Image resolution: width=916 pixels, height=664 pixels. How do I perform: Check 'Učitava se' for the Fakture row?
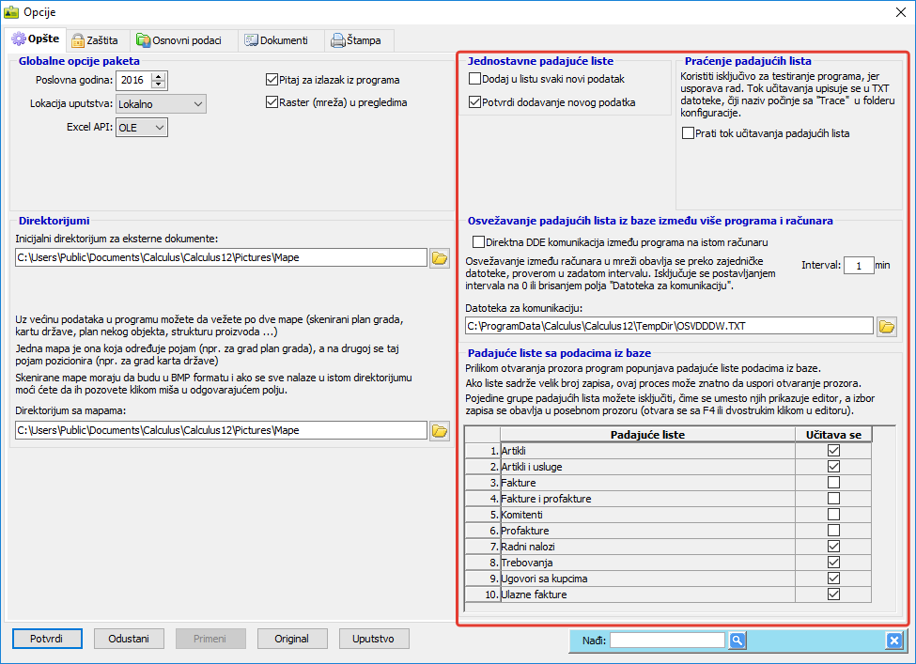coord(833,483)
